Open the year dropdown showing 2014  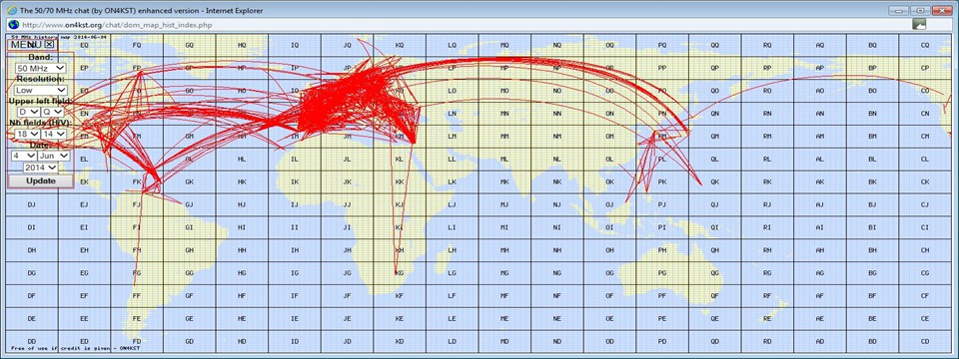pos(40,167)
